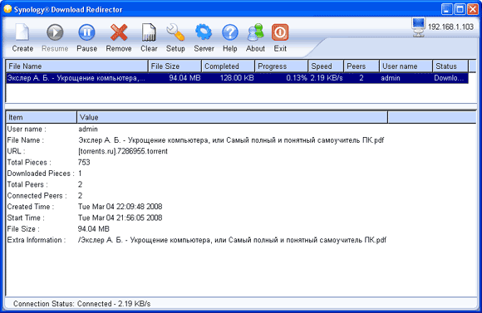Open the Server gear settings
The width and height of the screenshot is (482, 313).
(x=204, y=32)
